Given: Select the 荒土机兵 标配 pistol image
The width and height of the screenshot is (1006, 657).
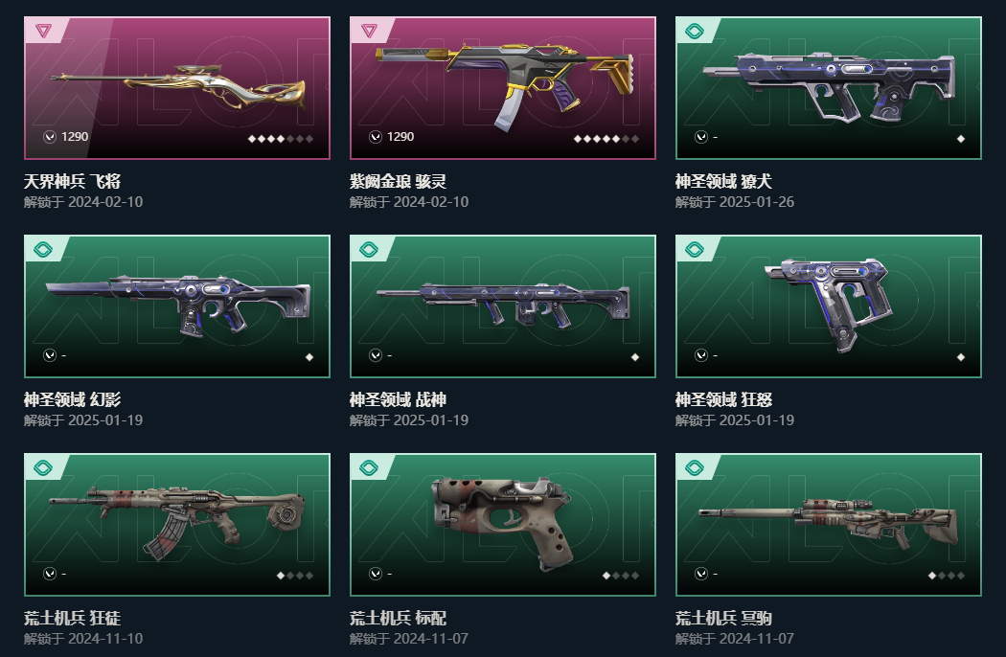Looking at the screenshot, I should pos(502,523).
